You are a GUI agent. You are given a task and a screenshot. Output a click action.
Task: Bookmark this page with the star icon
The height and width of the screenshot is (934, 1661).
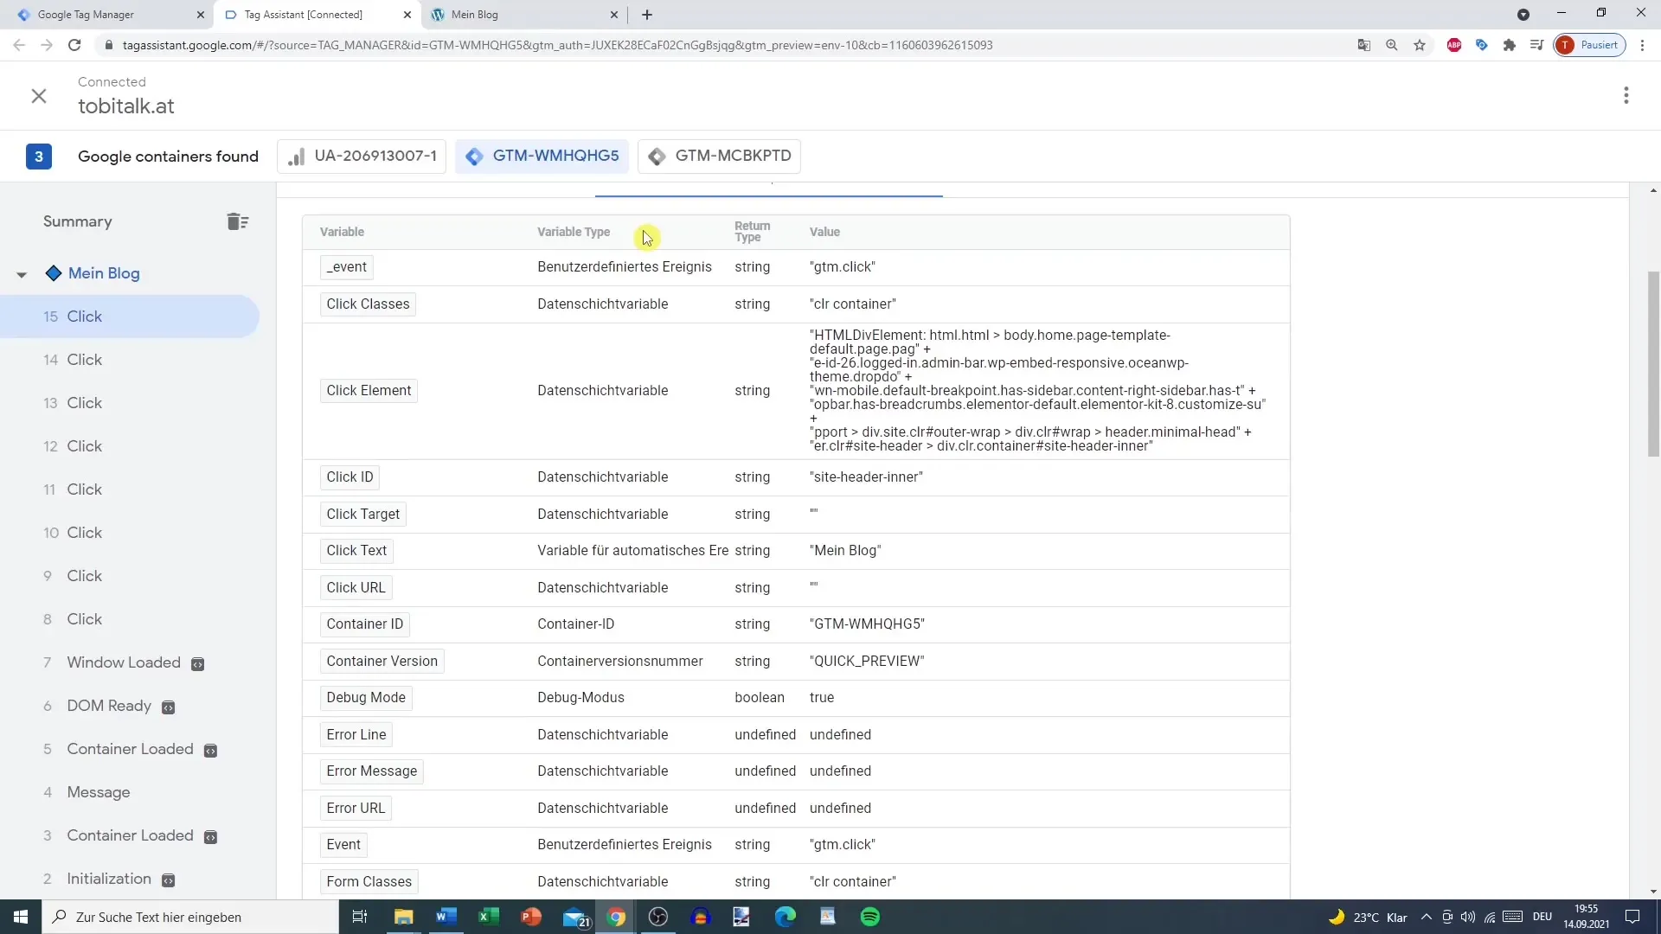pyautogui.click(x=1420, y=45)
